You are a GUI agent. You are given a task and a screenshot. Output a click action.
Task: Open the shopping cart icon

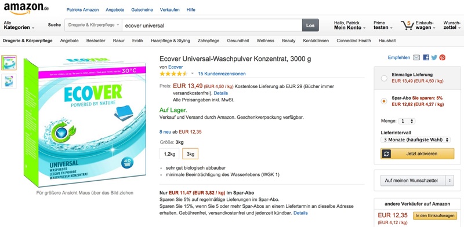(x=407, y=25)
